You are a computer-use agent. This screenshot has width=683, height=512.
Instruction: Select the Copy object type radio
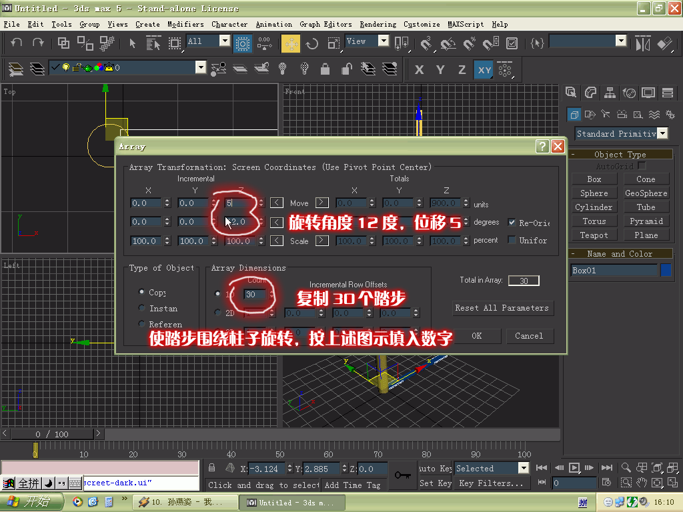pyautogui.click(x=141, y=292)
